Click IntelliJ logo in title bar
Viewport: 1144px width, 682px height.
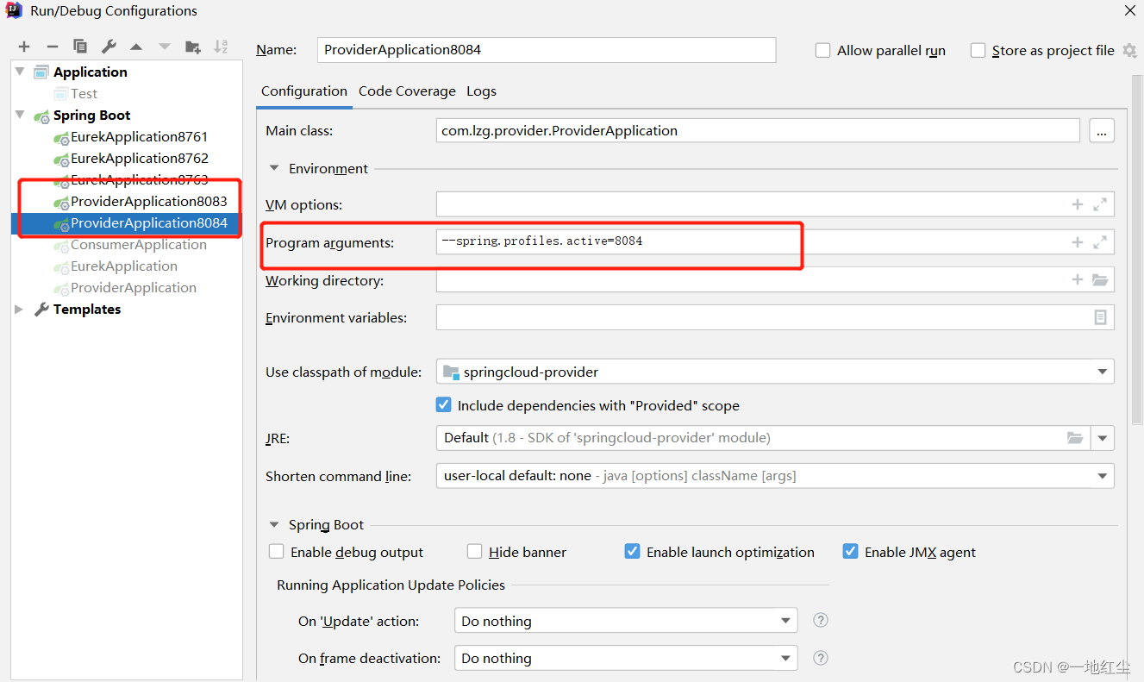[14, 10]
